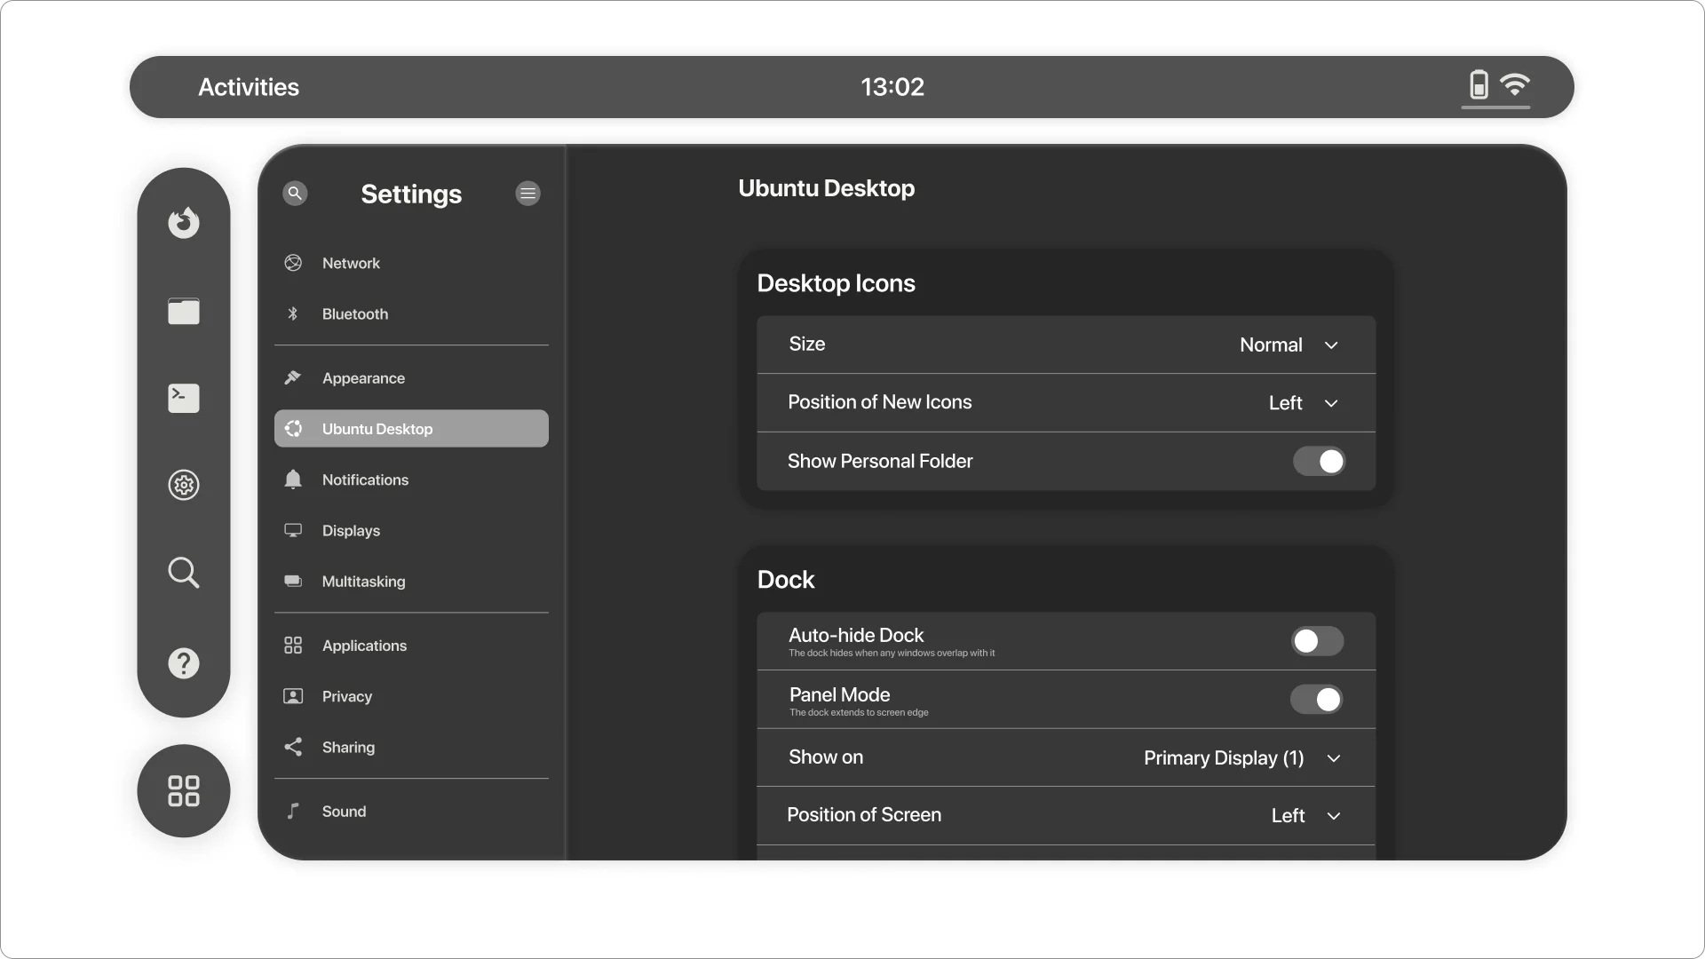1705x959 pixels.
Task: Open Notifications settings
Action: tap(411, 479)
